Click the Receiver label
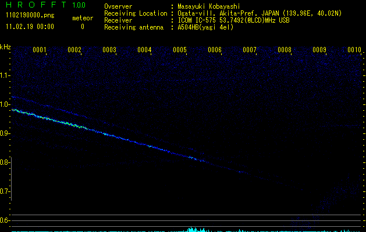 [118, 20]
